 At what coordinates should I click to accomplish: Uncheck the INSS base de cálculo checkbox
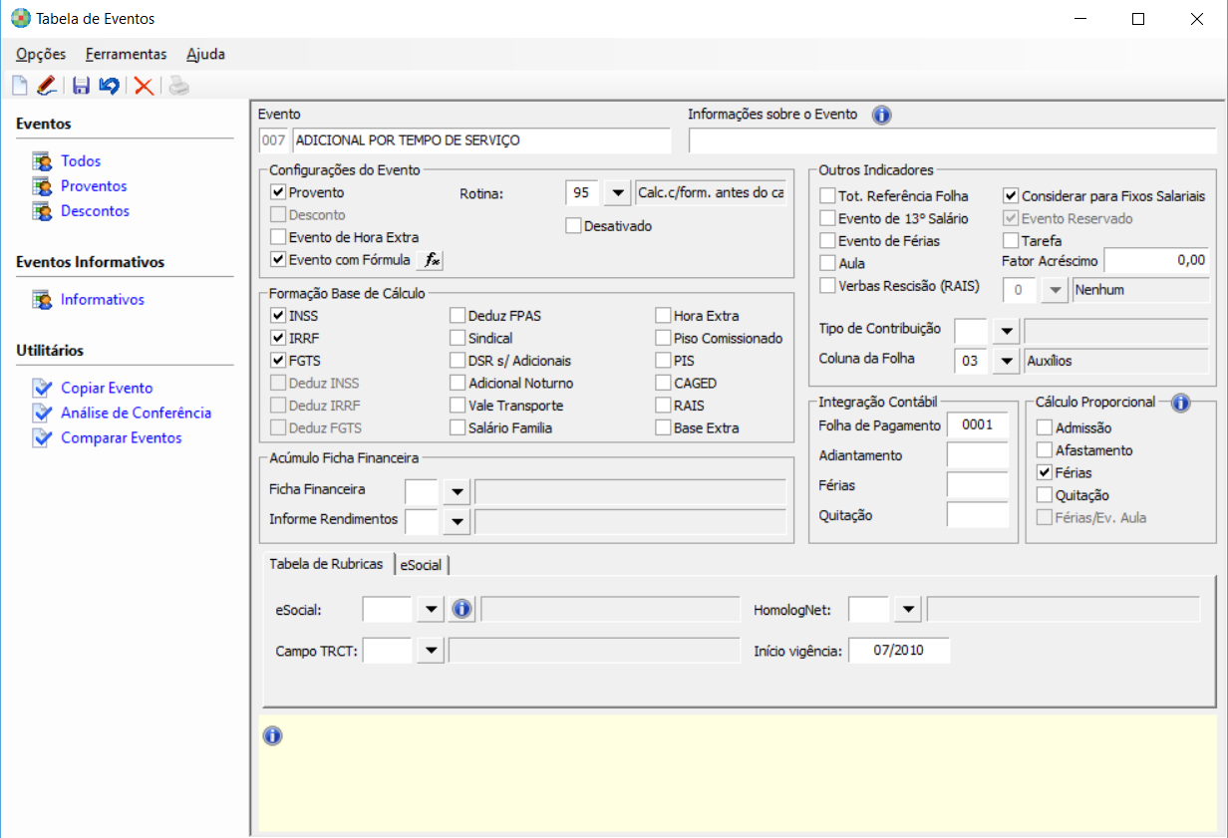[x=278, y=316]
